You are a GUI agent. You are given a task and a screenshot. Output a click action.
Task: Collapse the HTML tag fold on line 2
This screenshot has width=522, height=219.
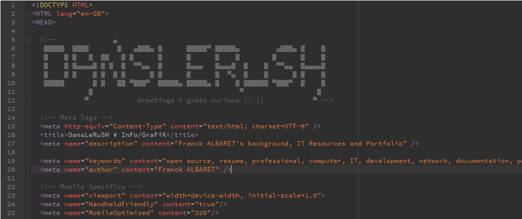click(28, 14)
